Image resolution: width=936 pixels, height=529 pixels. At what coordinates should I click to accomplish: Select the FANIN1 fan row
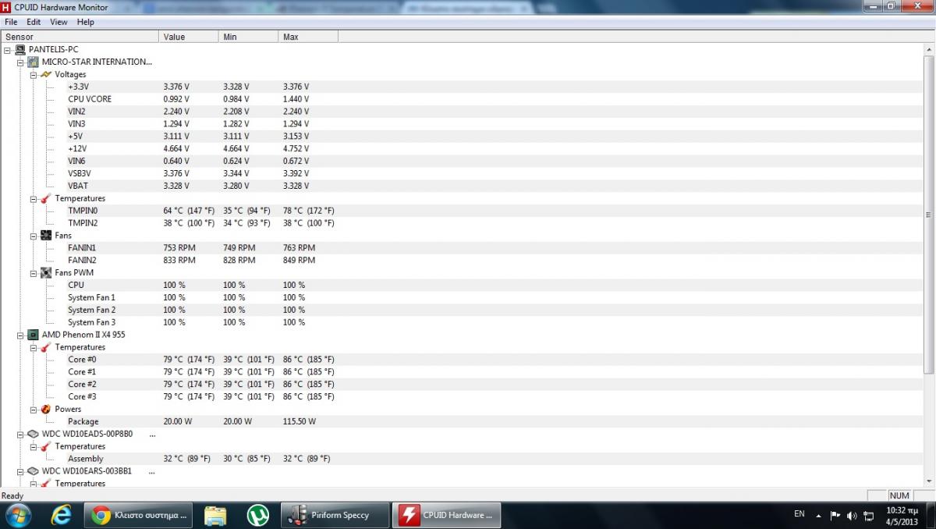[461, 247]
